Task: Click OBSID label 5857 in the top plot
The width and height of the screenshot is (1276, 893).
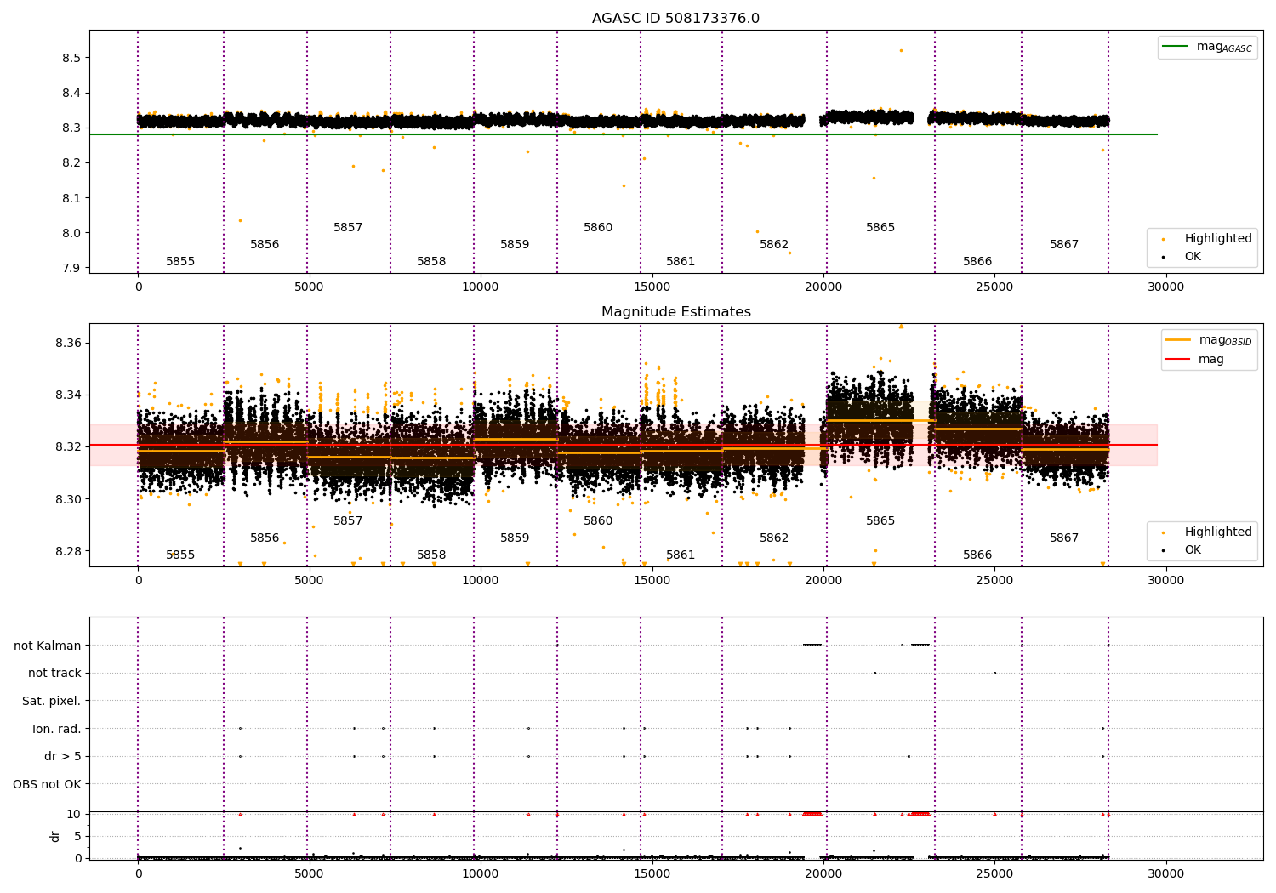Action: coord(348,228)
